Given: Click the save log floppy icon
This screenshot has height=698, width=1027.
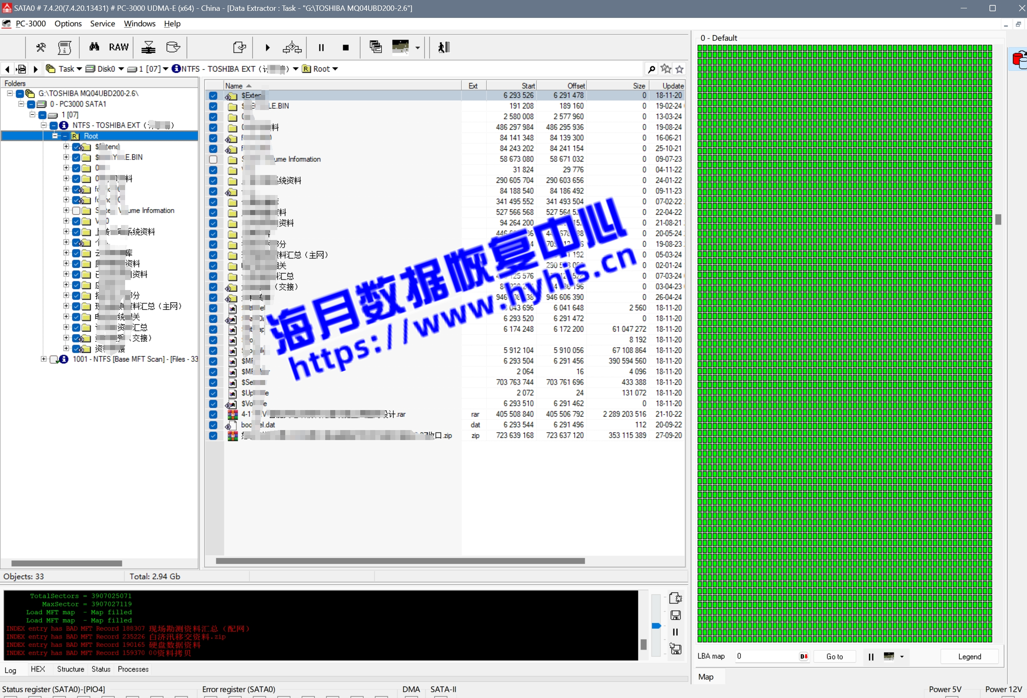Looking at the screenshot, I should [x=675, y=615].
